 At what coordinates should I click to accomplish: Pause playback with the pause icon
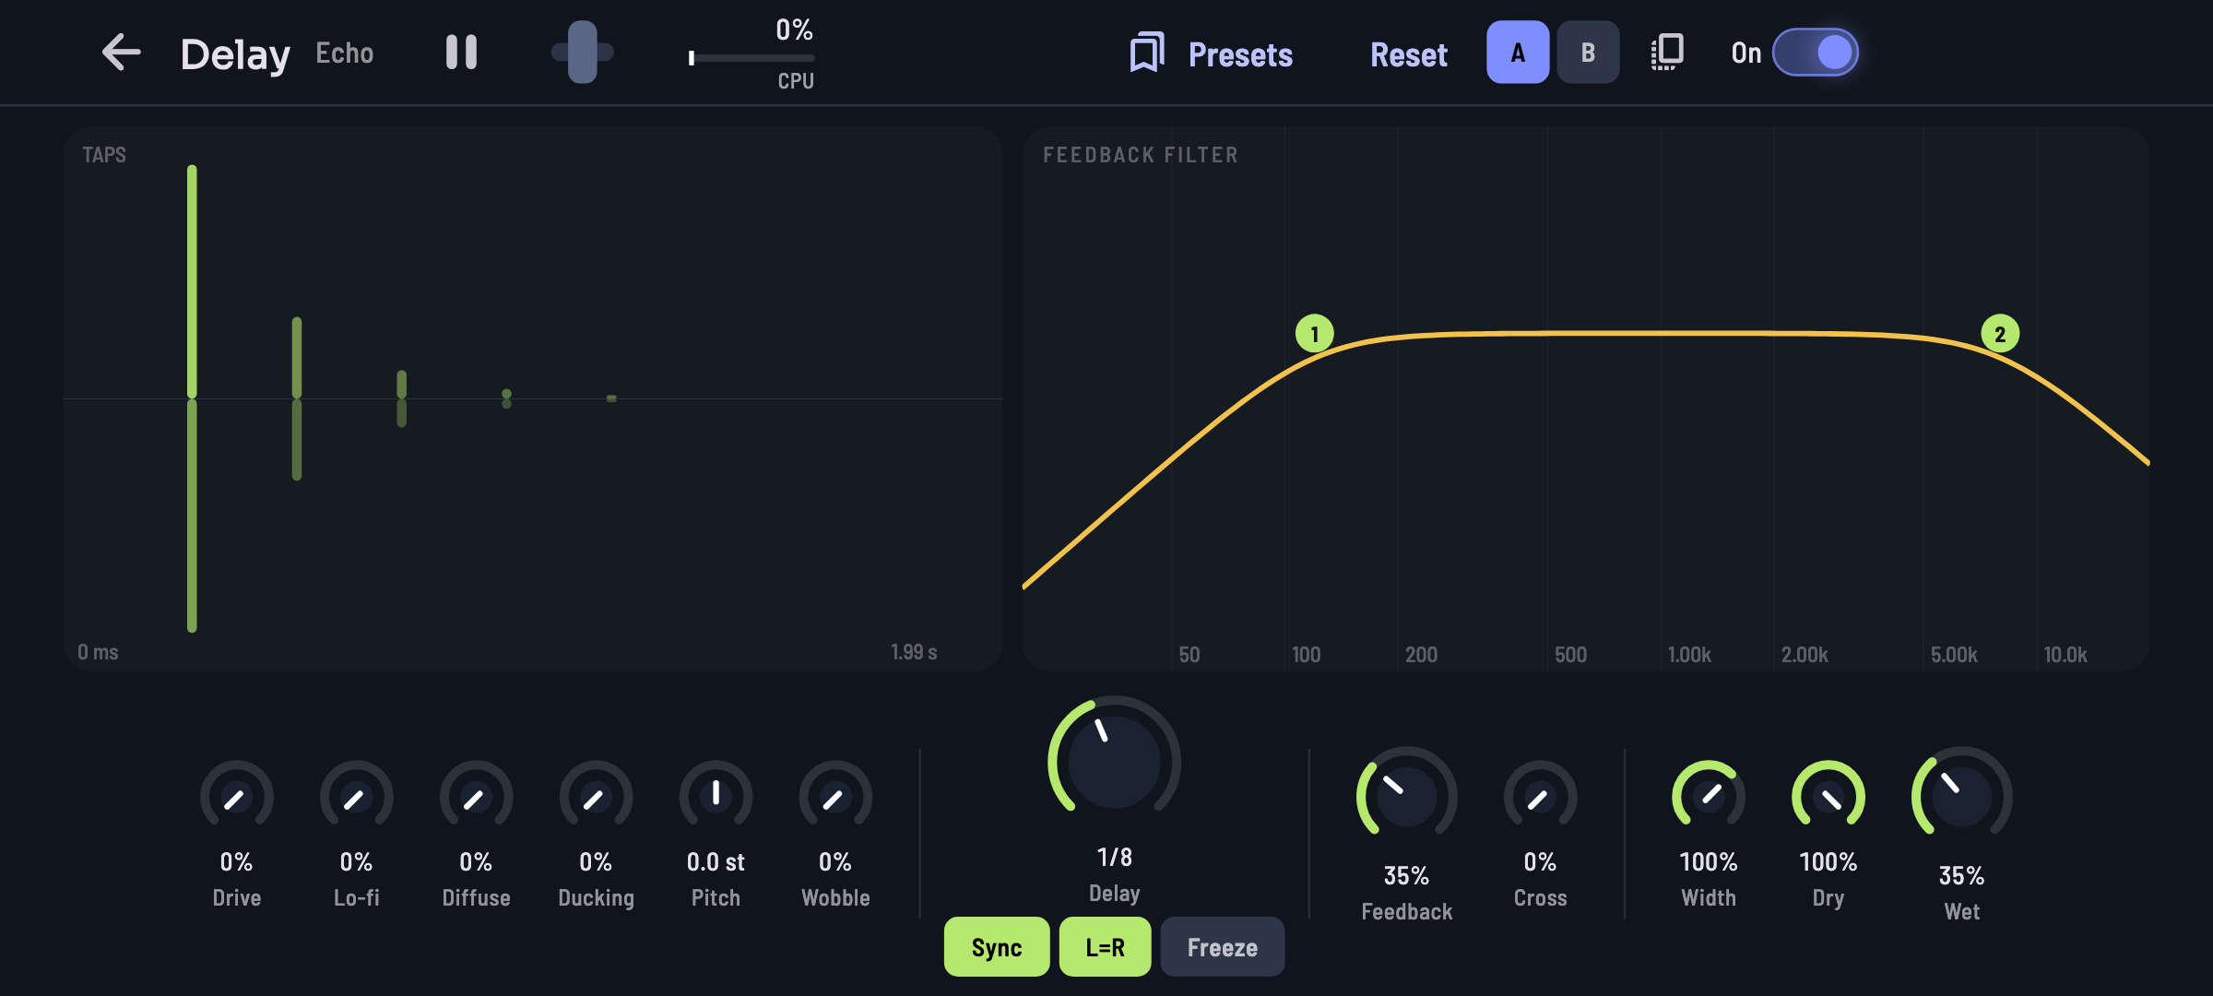point(461,53)
